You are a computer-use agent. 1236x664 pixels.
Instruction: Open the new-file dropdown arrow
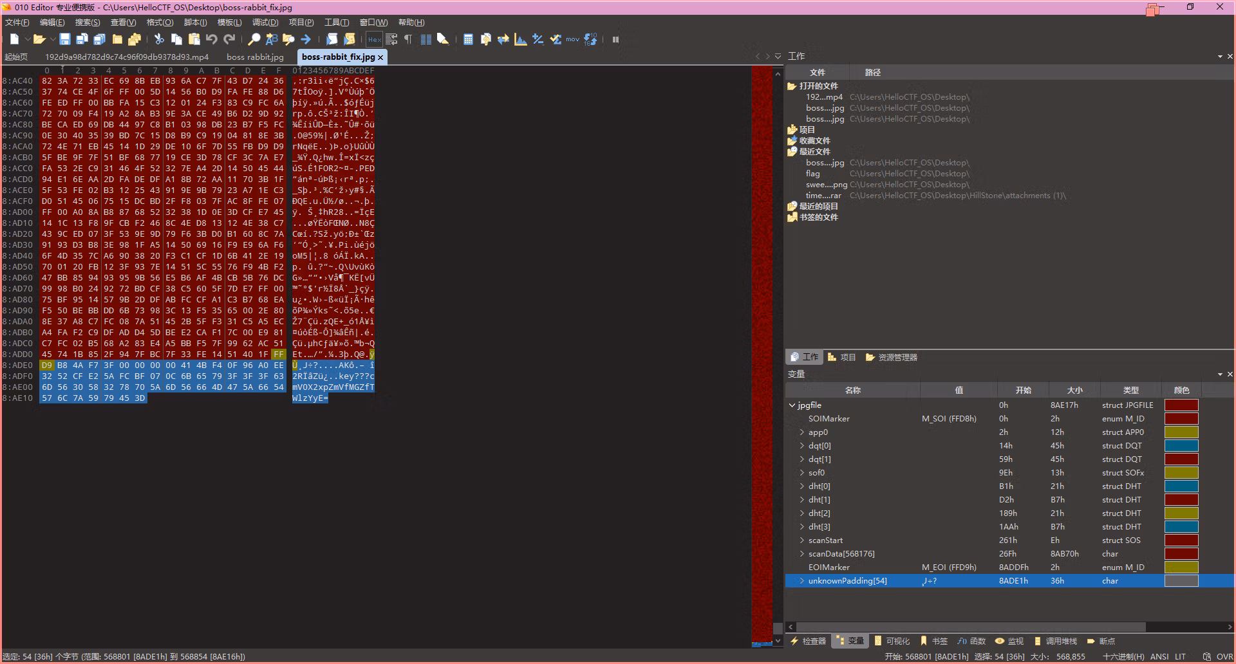point(26,40)
